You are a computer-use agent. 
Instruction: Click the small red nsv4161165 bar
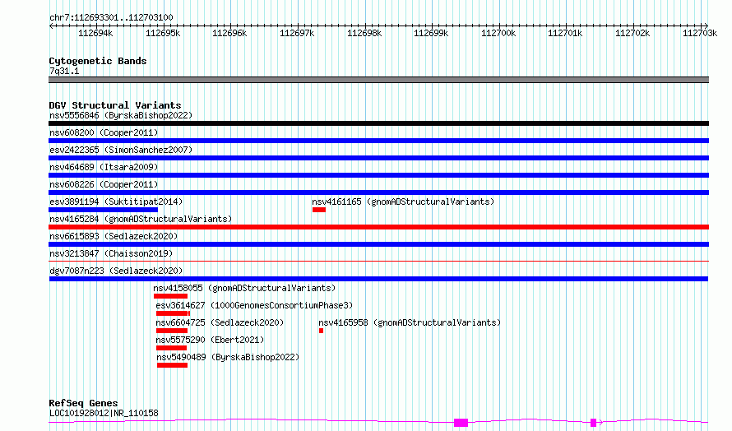319,210
